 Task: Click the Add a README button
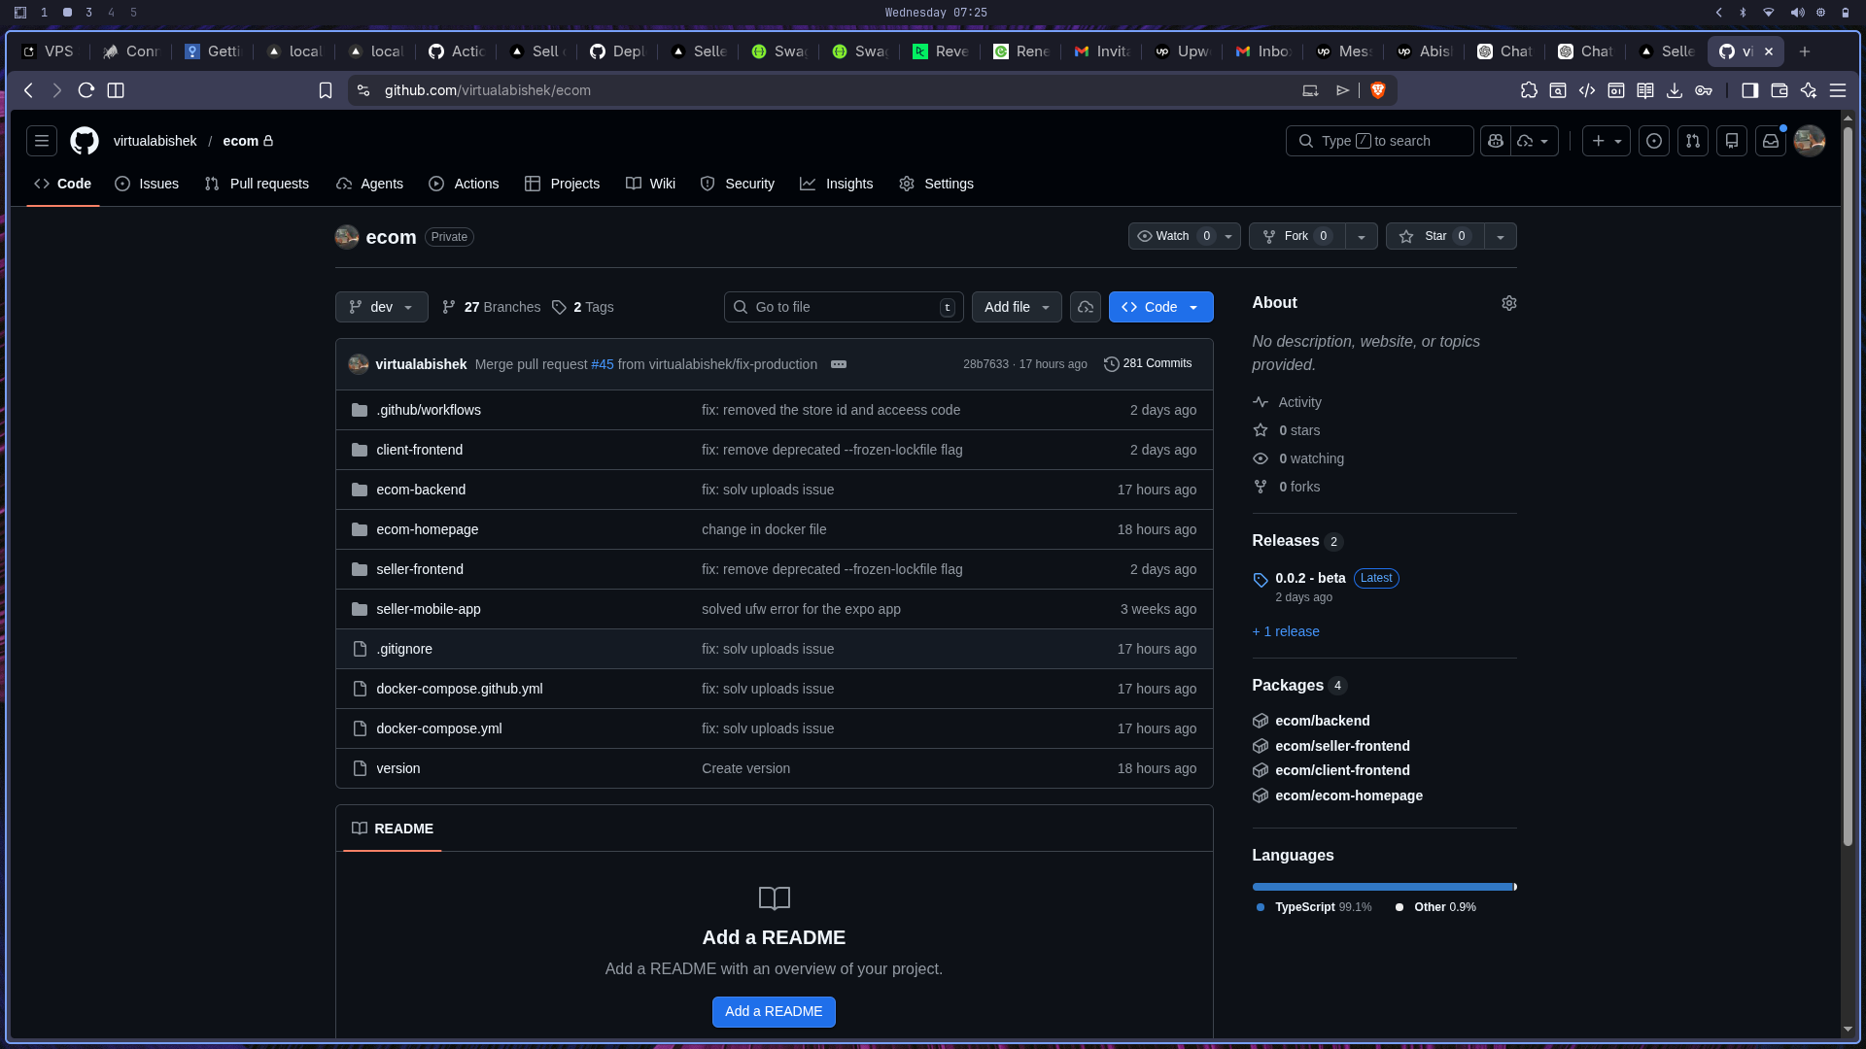click(774, 1011)
